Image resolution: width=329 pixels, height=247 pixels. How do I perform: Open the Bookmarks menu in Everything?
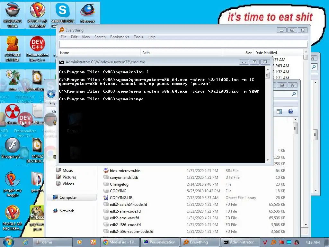(120, 37)
